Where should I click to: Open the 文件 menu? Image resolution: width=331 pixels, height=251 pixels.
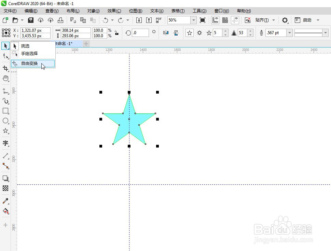[x=10, y=11]
